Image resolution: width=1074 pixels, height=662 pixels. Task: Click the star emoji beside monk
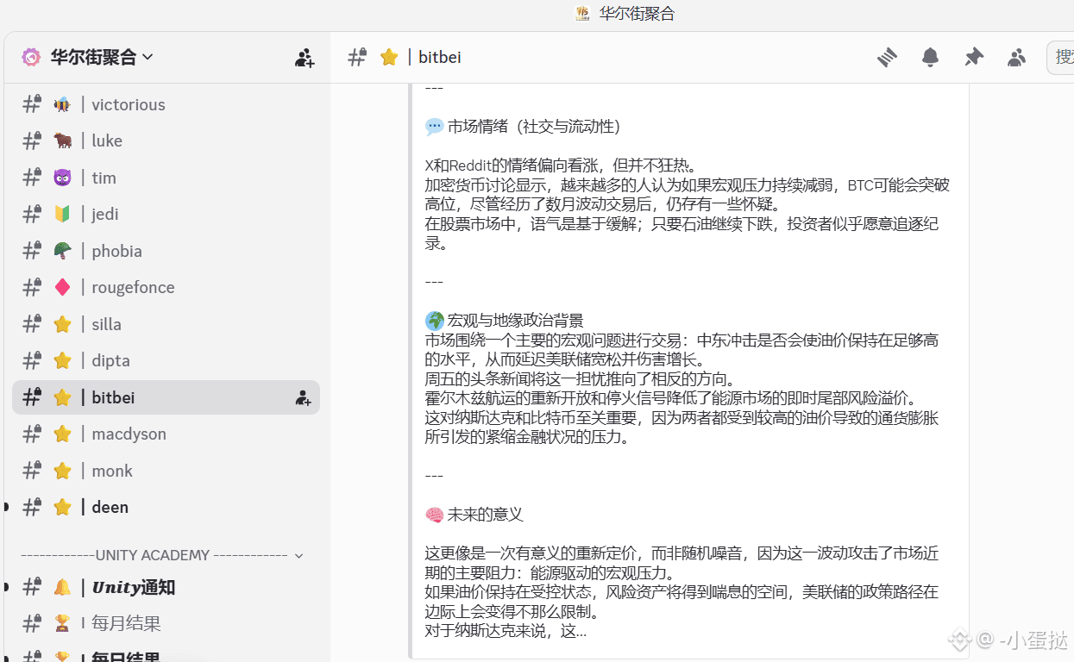(62, 471)
